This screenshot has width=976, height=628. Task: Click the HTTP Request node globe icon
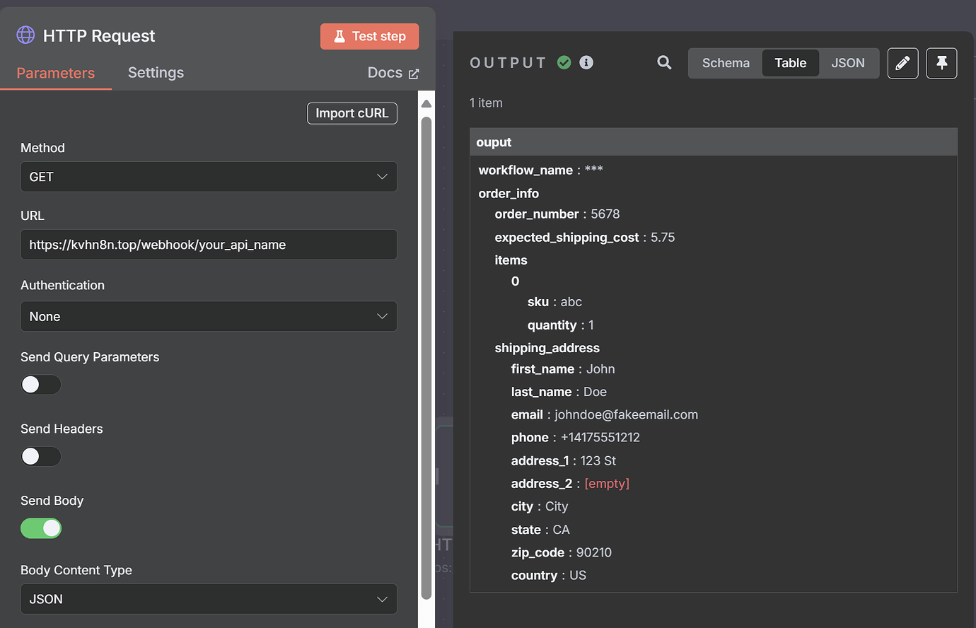pos(25,35)
